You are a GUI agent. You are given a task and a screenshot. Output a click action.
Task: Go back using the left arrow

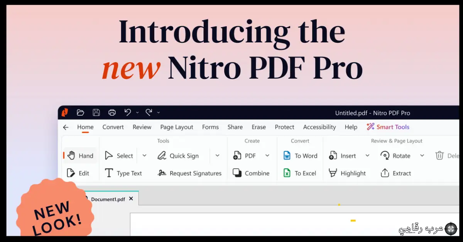66,127
